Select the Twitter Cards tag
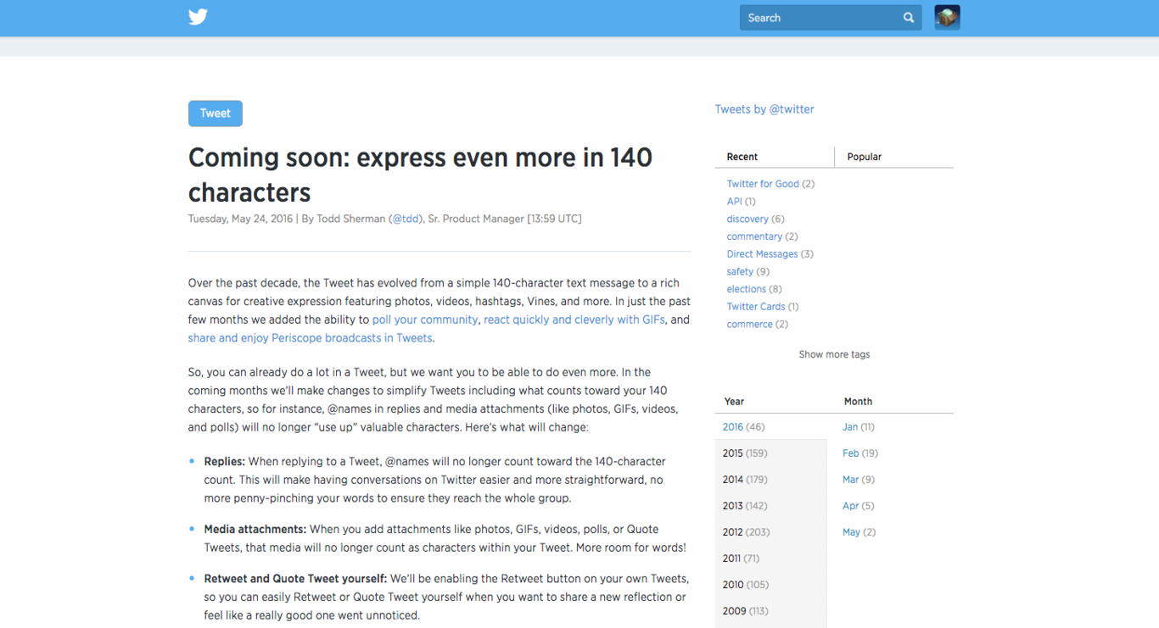This screenshot has width=1159, height=628. tap(756, 307)
